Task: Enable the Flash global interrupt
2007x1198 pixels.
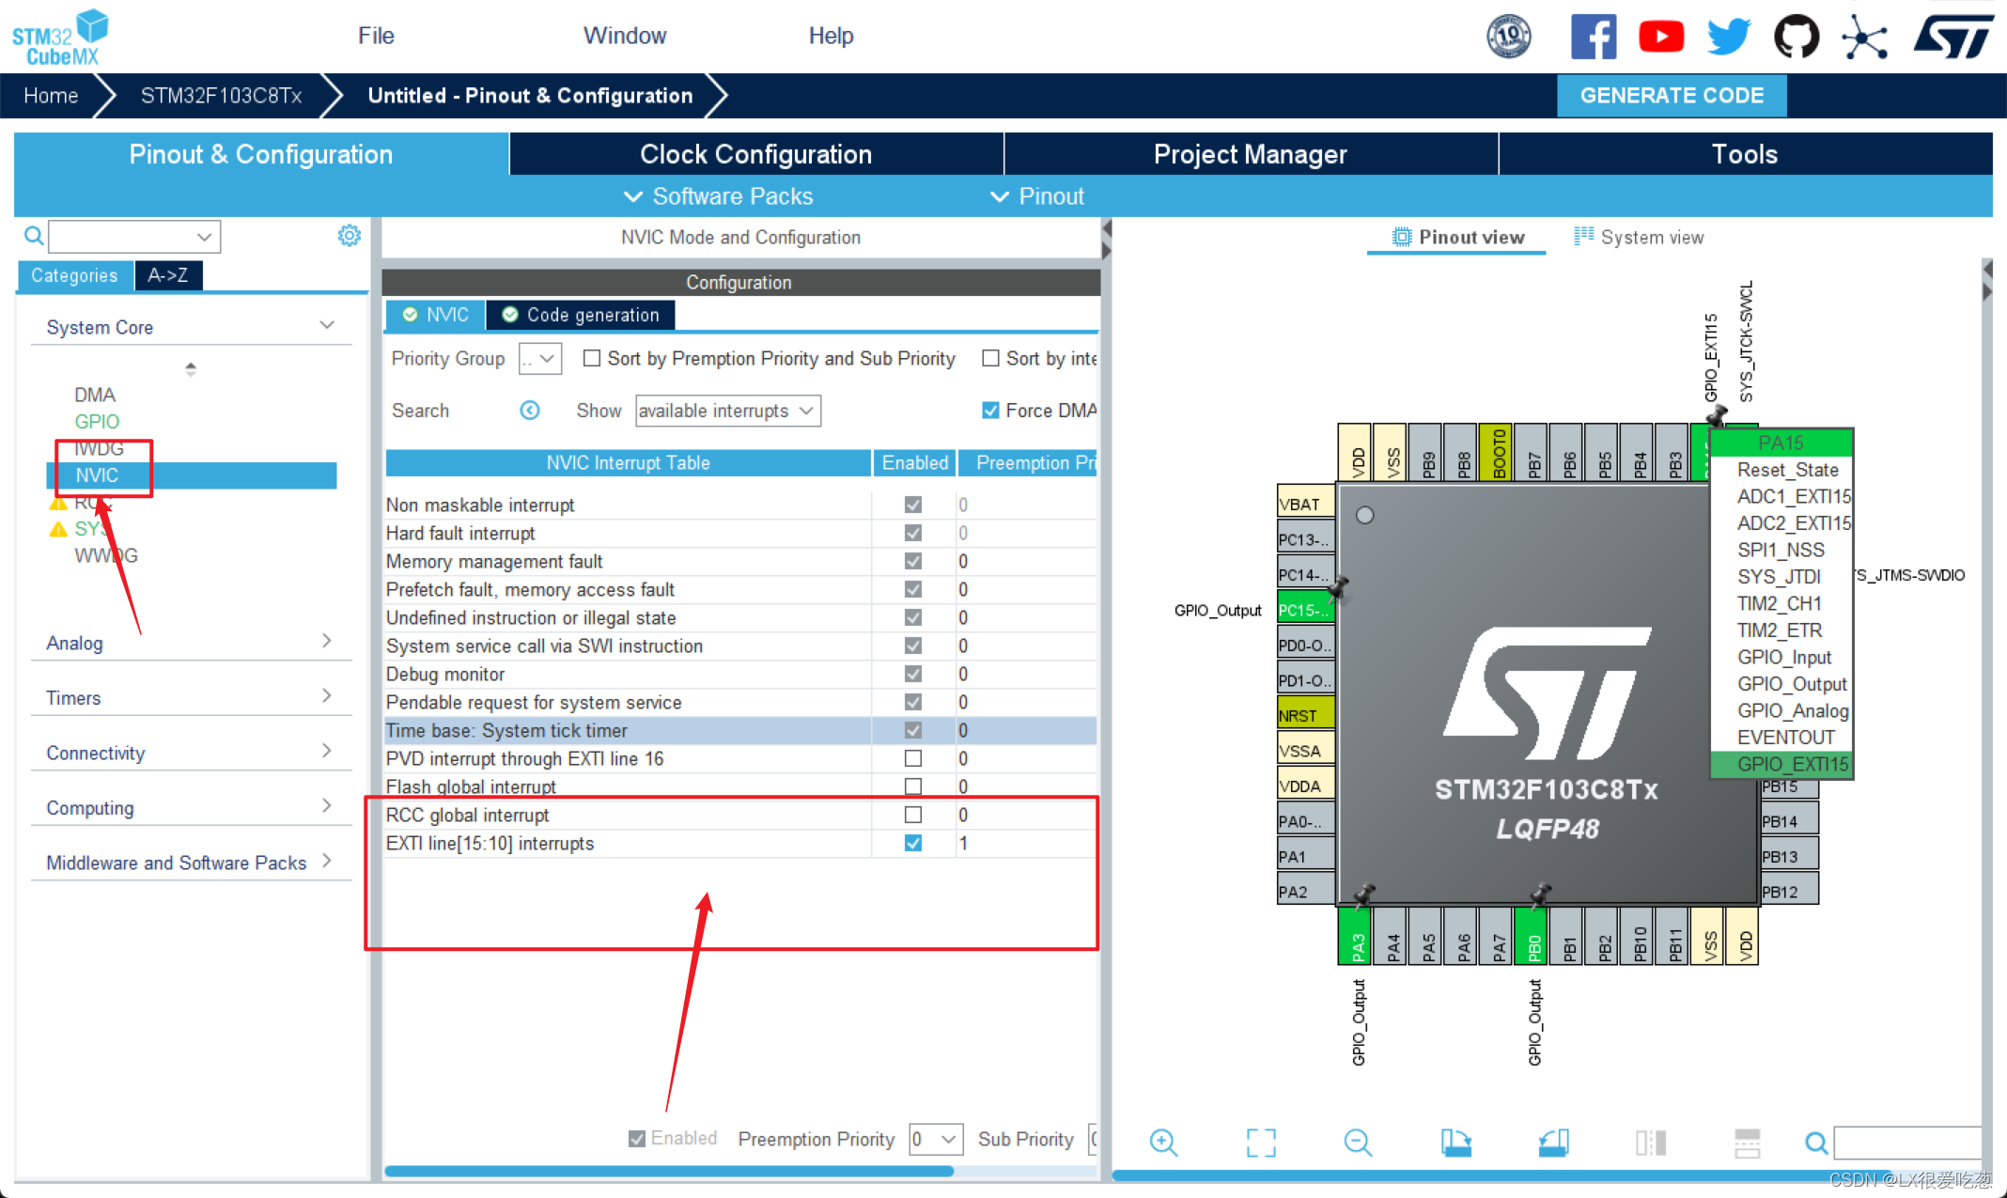Action: [x=912, y=786]
